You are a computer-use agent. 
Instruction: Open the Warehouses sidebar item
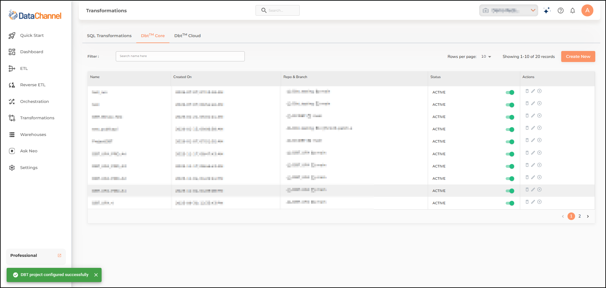tap(27, 135)
